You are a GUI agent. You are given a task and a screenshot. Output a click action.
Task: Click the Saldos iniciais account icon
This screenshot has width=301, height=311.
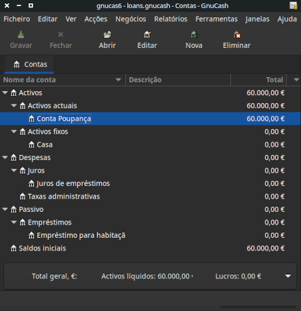coord(14,249)
